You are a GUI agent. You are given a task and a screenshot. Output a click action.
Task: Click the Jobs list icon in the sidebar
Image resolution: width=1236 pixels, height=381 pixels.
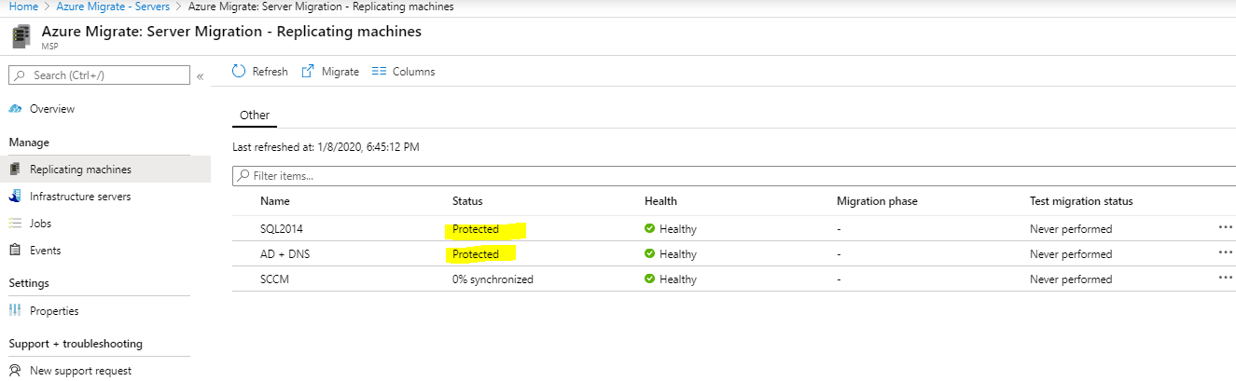[x=15, y=224]
